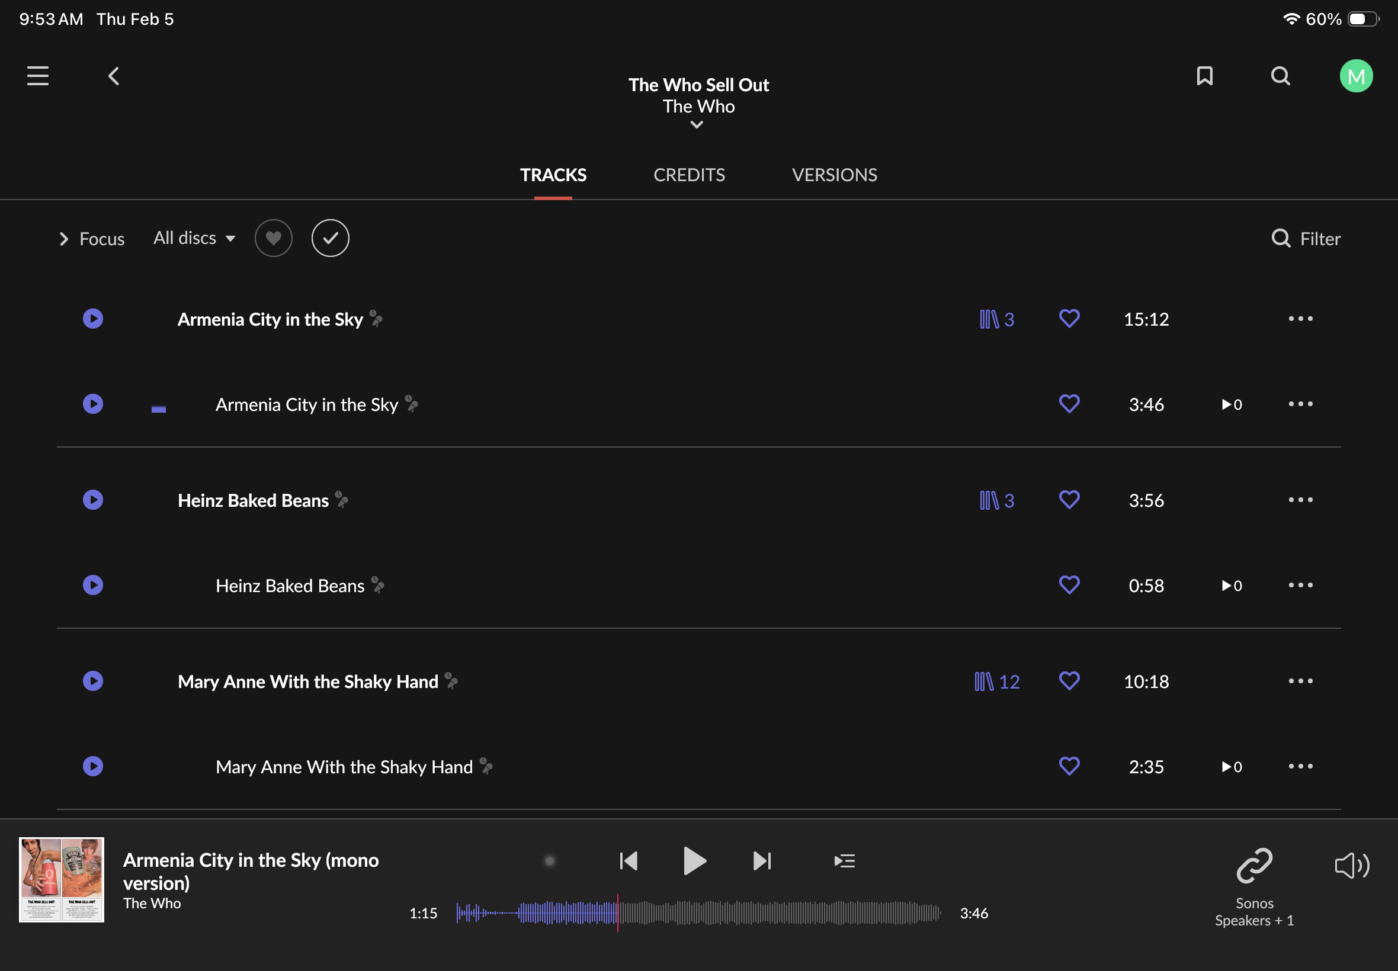Open the Sonos Speakers zone link icon
Image resolution: width=1398 pixels, height=971 pixels.
point(1255,865)
